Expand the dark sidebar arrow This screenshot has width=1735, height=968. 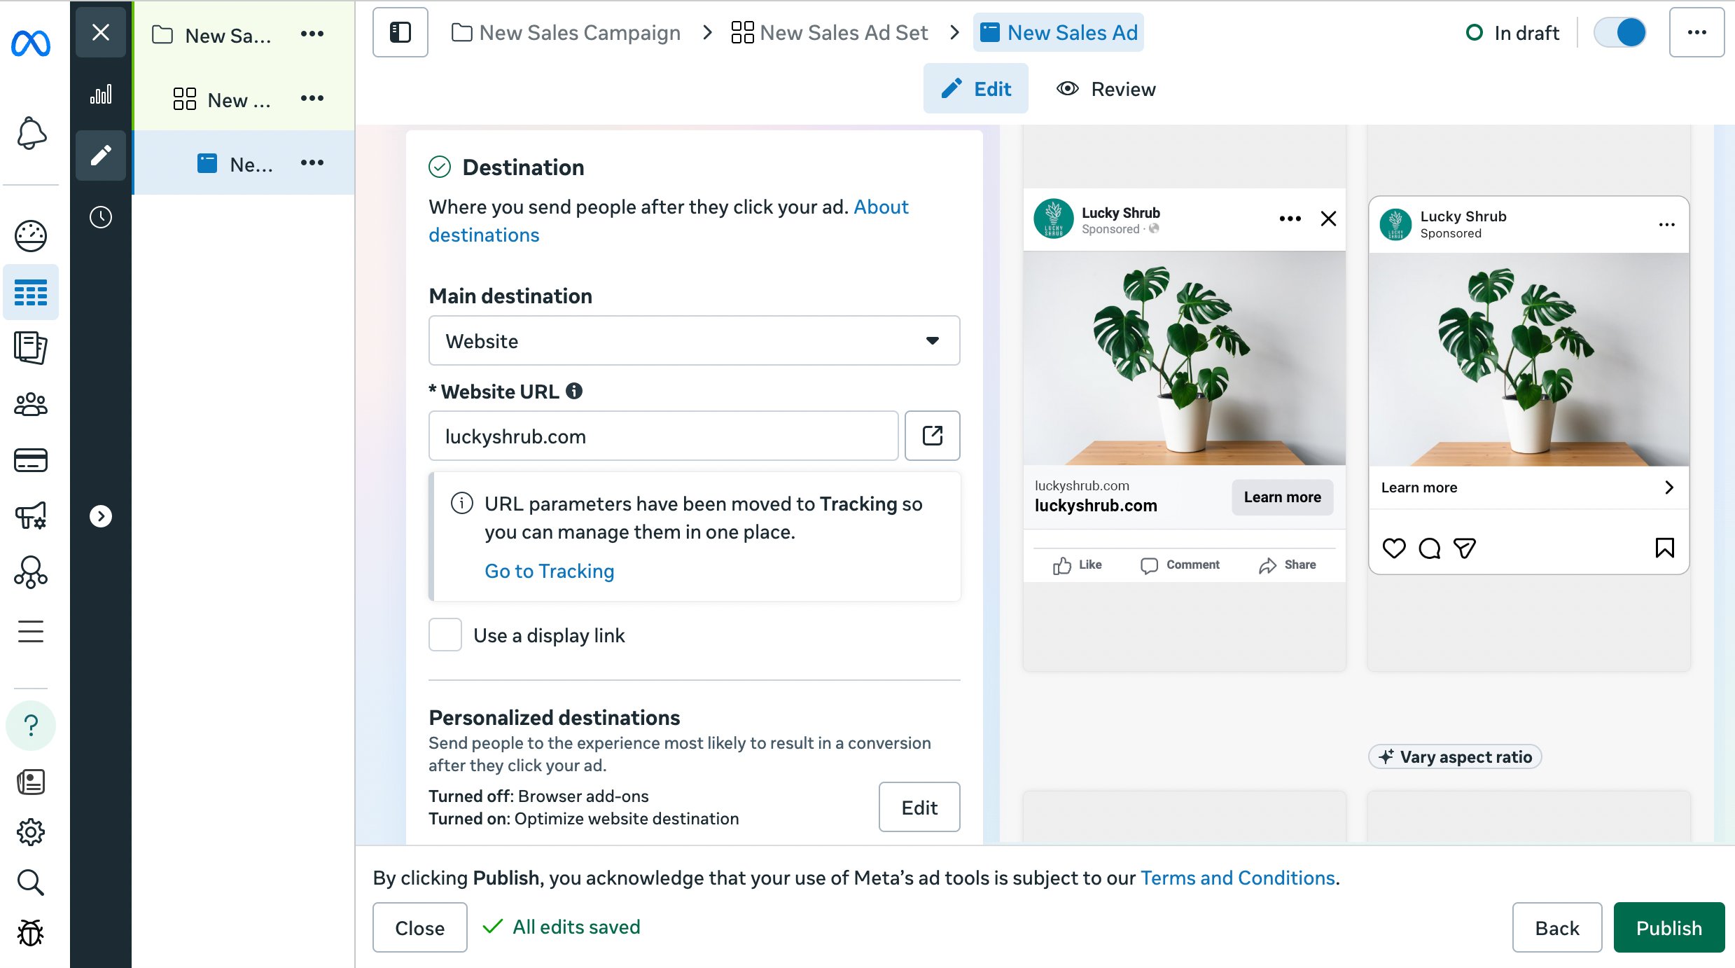point(101,516)
